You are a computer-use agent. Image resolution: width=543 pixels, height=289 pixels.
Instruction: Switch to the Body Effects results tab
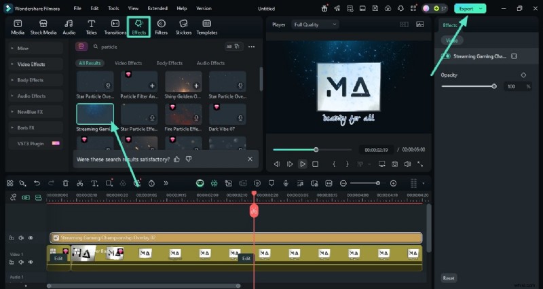pos(170,63)
